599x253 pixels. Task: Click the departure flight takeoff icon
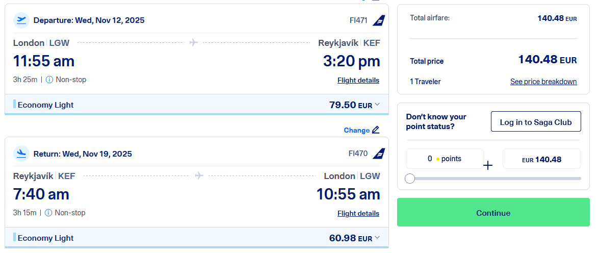[21, 20]
